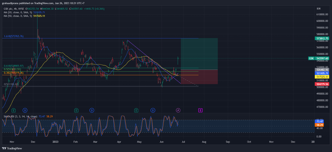Open the earnings E marker before February

[x=76, y=110]
